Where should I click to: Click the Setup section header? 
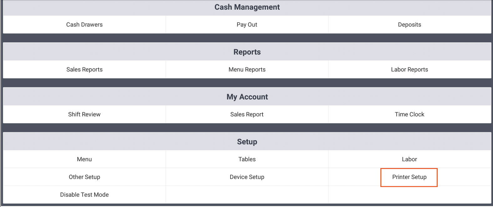[x=247, y=142]
